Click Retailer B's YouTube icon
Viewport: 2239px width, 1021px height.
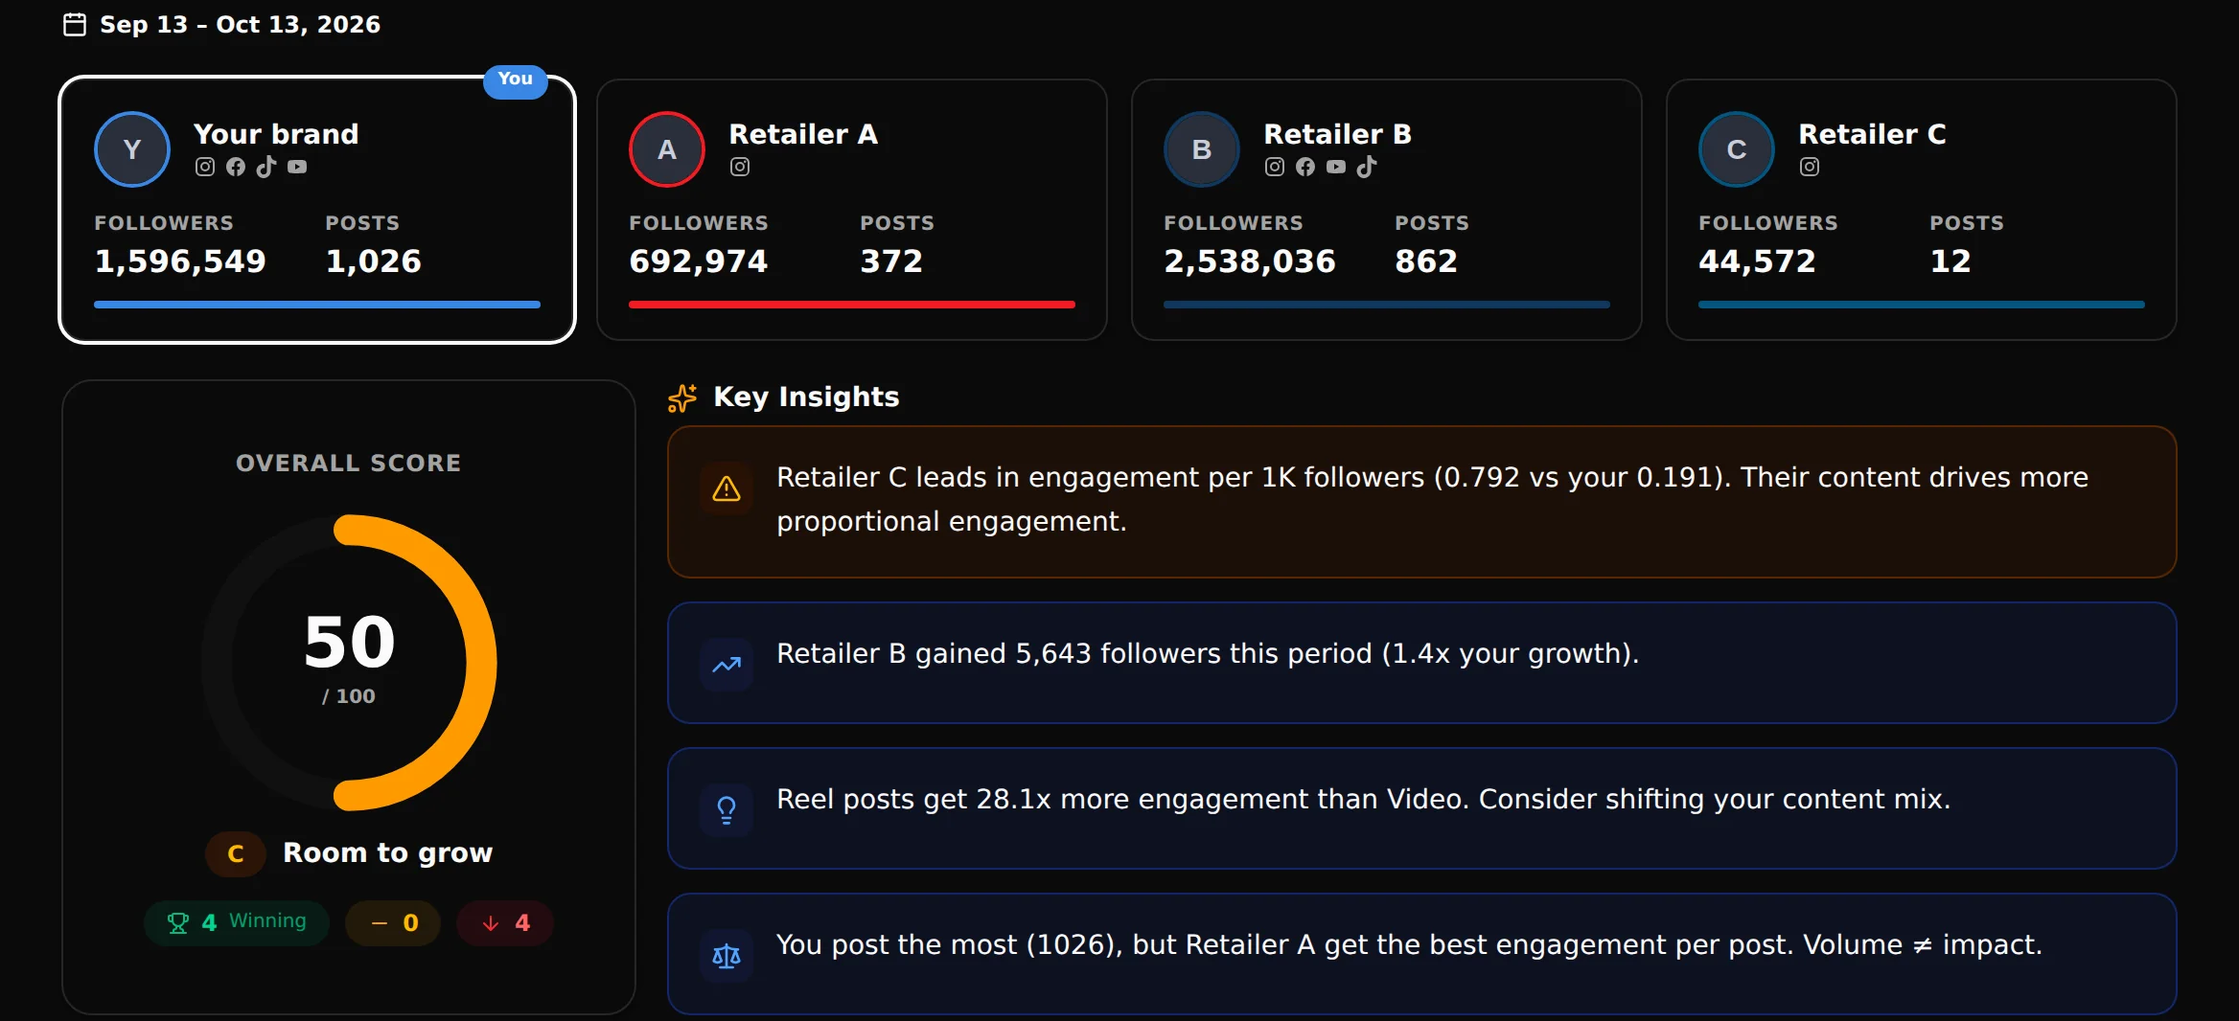tap(1336, 167)
